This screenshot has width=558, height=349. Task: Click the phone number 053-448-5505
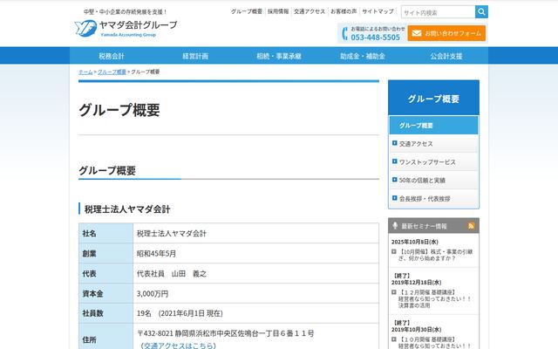[x=376, y=37]
